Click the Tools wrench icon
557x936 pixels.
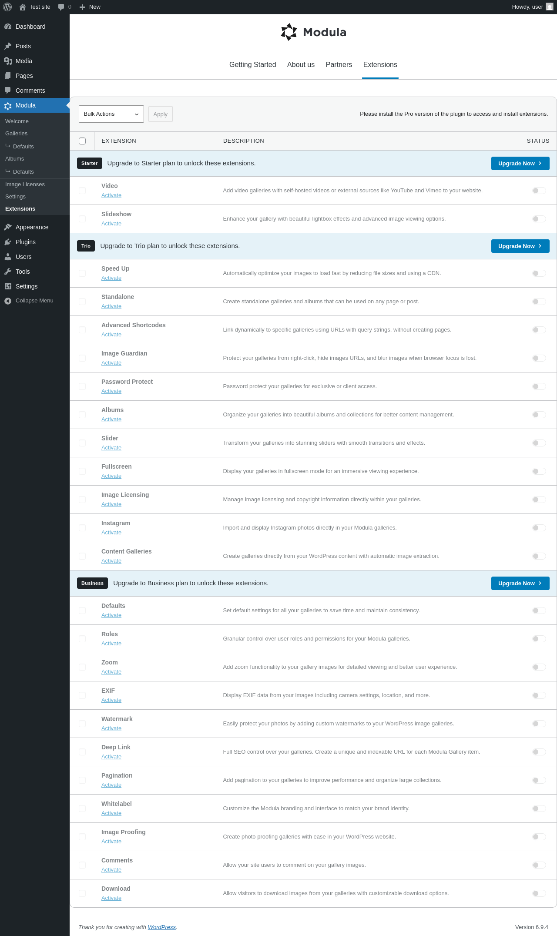click(8, 272)
